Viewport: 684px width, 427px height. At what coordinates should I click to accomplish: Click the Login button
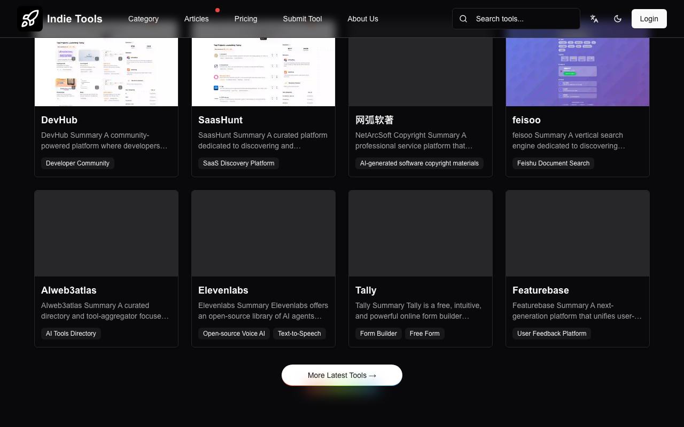[649, 19]
